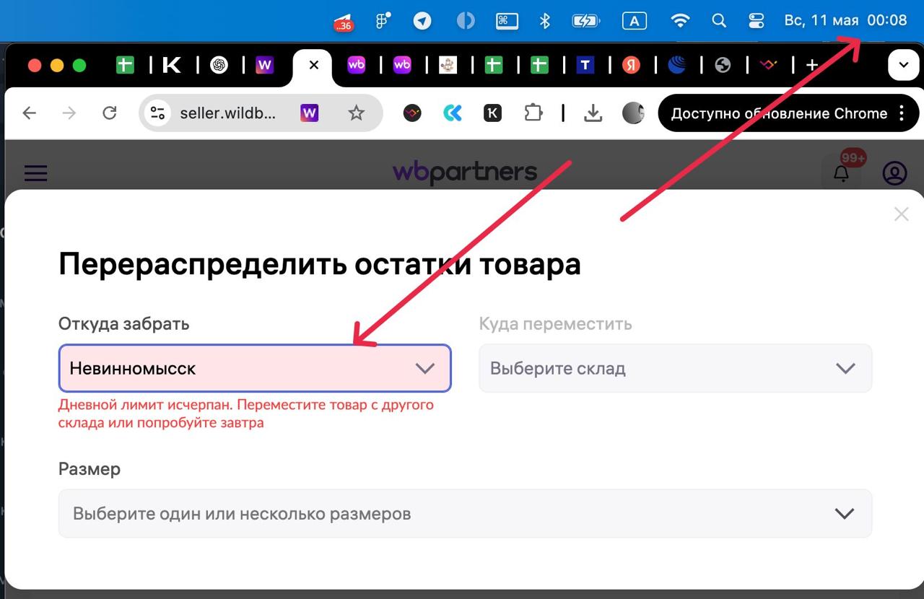This screenshot has height=599, width=924.
Task: Open Control Center in macOS menu bar
Action: 756,21
